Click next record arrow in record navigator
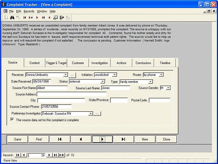Image resolution: width=218 pixels, height=164 pixels. click(x=49, y=155)
